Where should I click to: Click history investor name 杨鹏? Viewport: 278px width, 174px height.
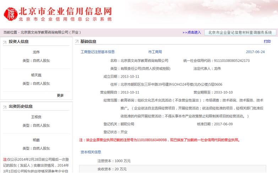pyautogui.click(x=36, y=140)
